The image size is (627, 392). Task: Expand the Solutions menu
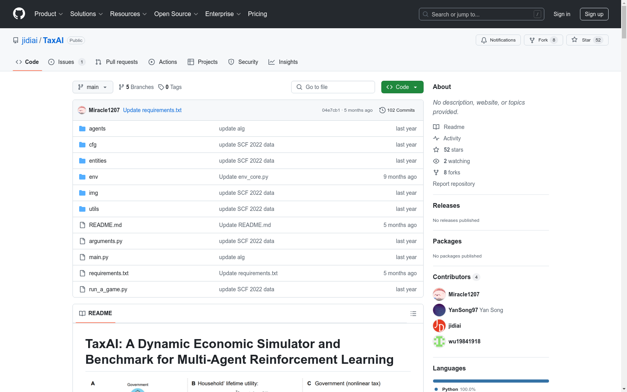pos(87,14)
